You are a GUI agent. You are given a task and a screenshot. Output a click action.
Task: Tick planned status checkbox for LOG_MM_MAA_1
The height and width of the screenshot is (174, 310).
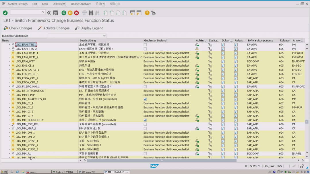click(x=145, y=128)
